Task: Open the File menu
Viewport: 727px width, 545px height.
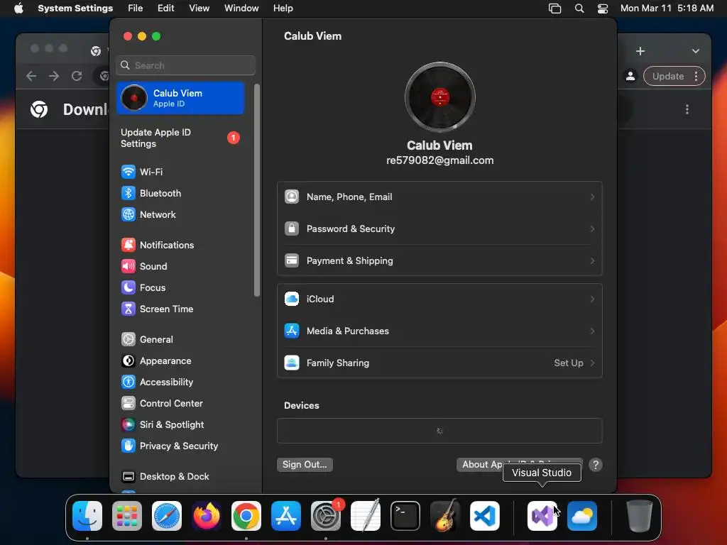Action: pyautogui.click(x=136, y=9)
